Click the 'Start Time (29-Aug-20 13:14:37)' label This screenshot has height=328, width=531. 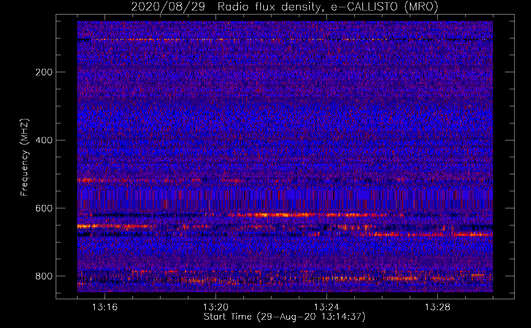click(285, 317)
